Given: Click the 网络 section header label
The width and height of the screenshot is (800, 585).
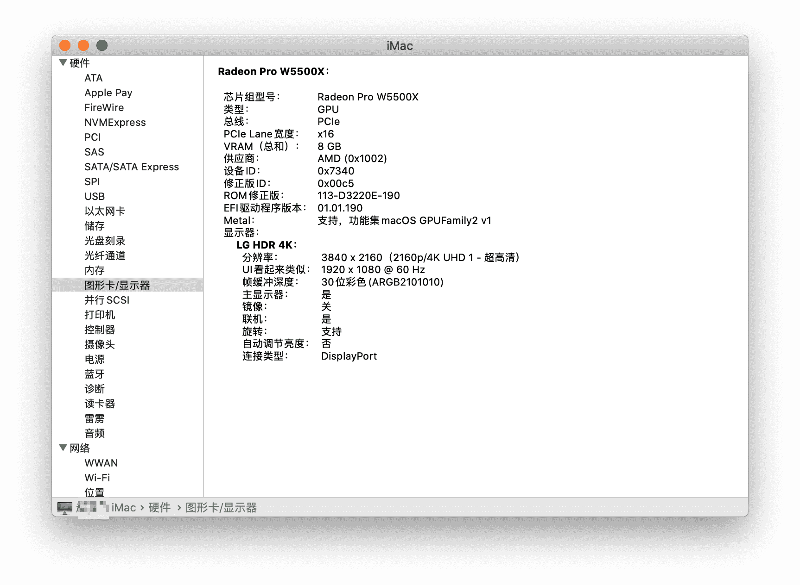Looking at the screenshot, I should click(x=80, y=448).
